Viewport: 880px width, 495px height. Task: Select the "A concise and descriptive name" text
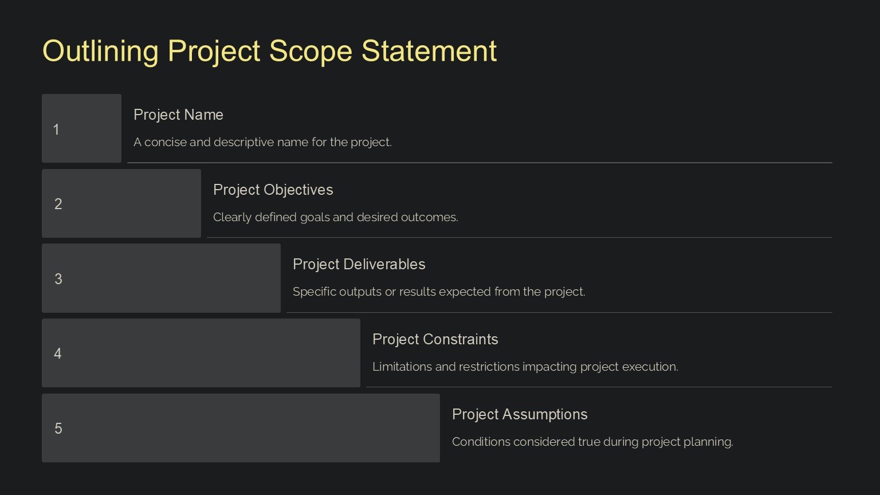pyautogui.click(x=262, y=142)
